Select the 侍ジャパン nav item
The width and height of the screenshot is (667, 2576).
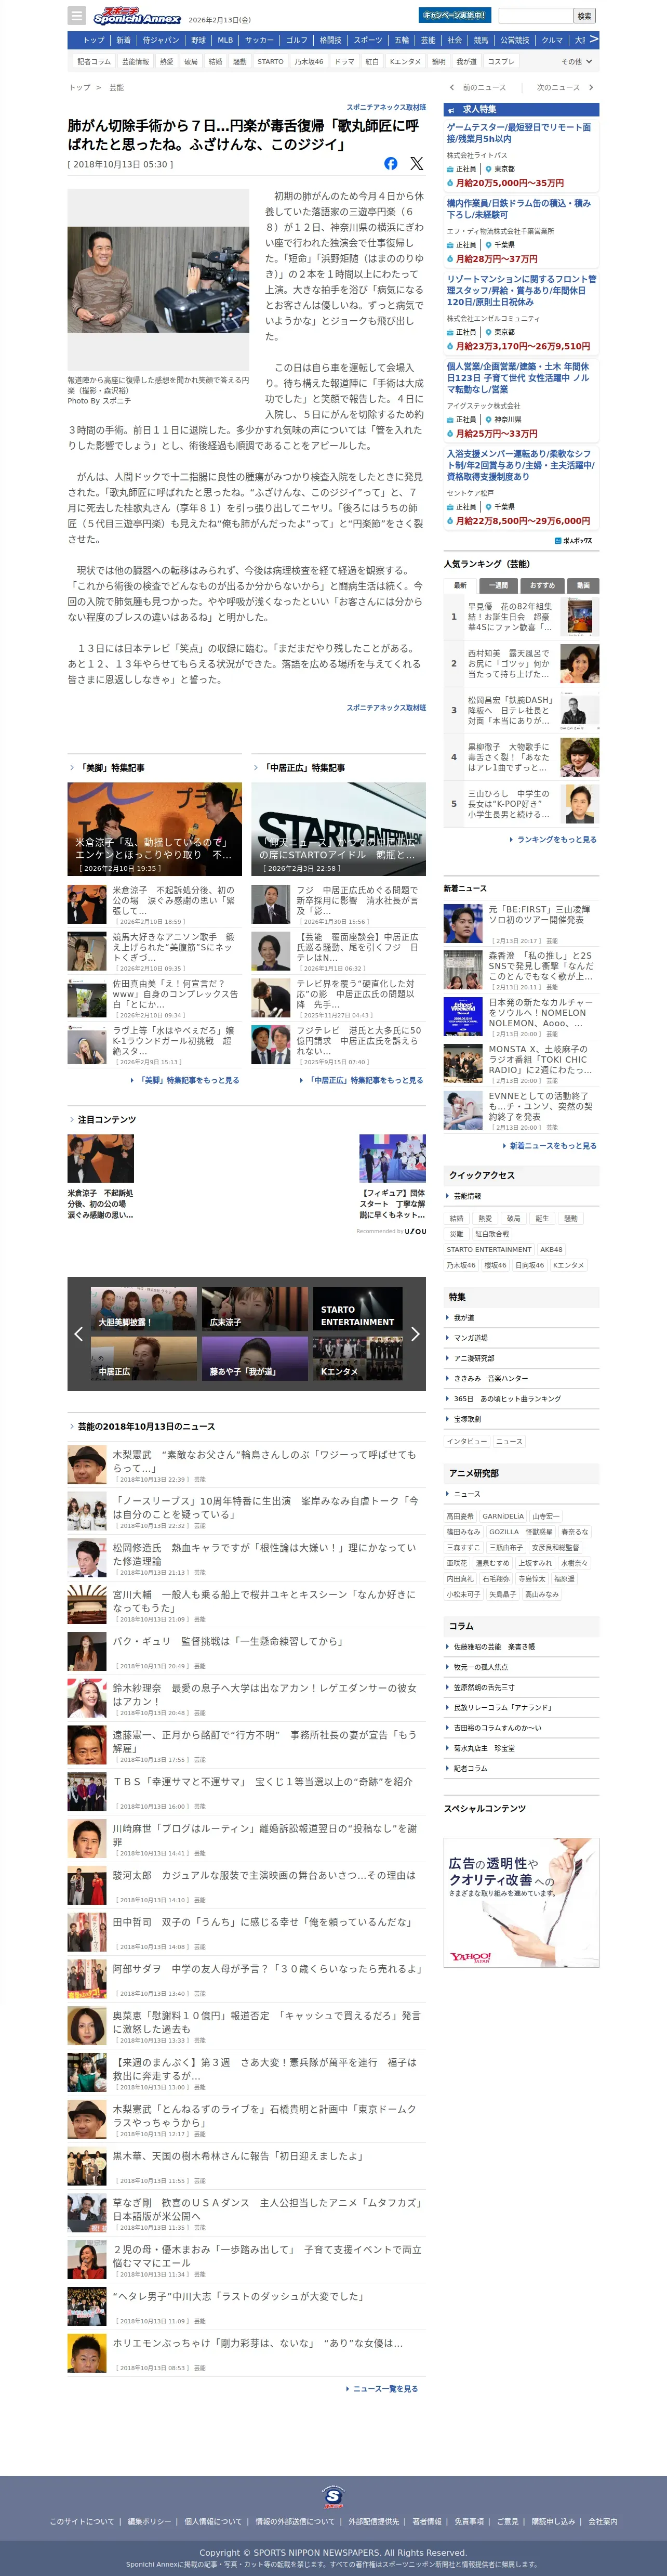click(x=161, y=40)
